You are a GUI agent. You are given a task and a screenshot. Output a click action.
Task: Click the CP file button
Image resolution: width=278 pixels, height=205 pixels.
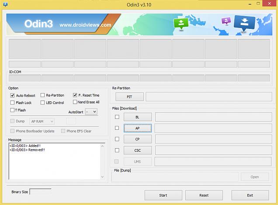pos(138,139)
